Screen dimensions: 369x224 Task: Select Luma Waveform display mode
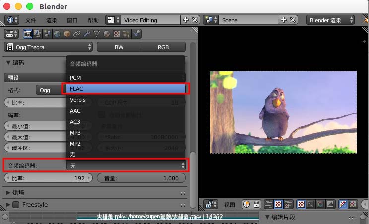click(x=310, y=204)
